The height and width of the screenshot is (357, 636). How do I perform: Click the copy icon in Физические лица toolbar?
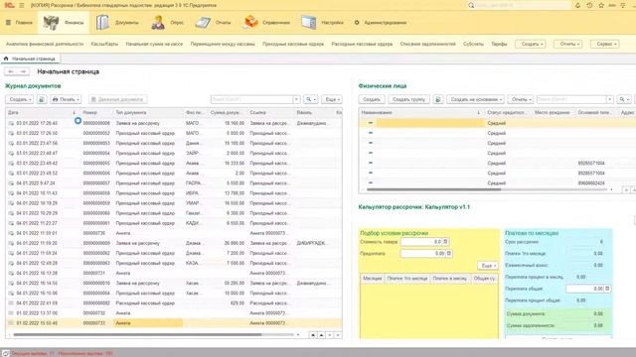tap(438, 99)
